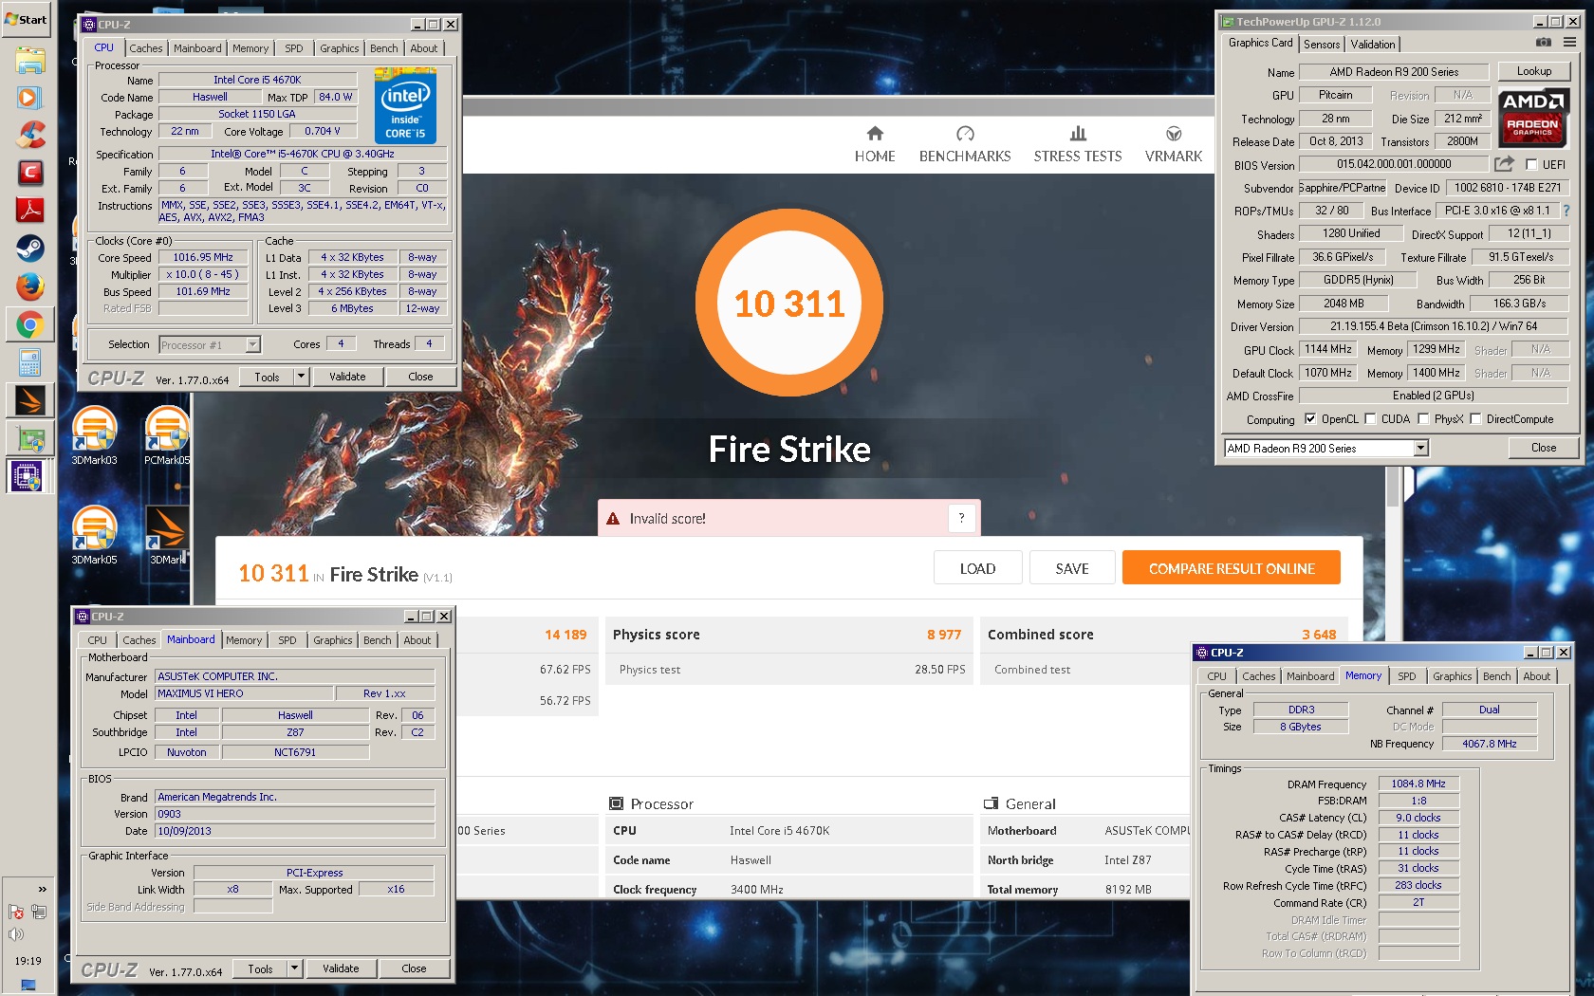Open Bench tab in top CPU-Z
Viewport: 1594px width, 996px height.
384,48
